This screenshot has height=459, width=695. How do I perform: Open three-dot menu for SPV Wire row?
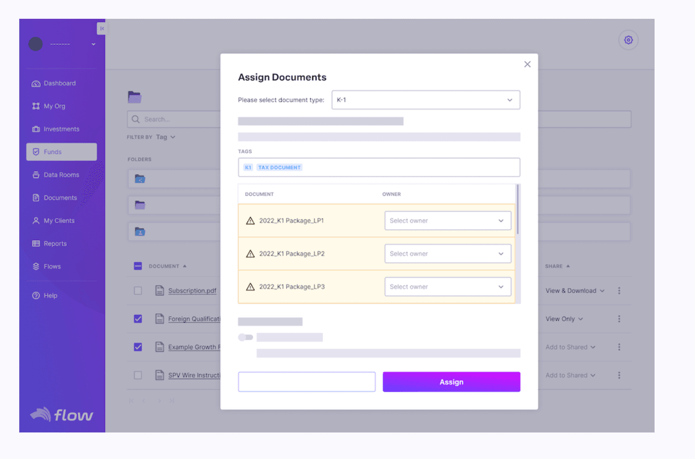pos(619,375)
